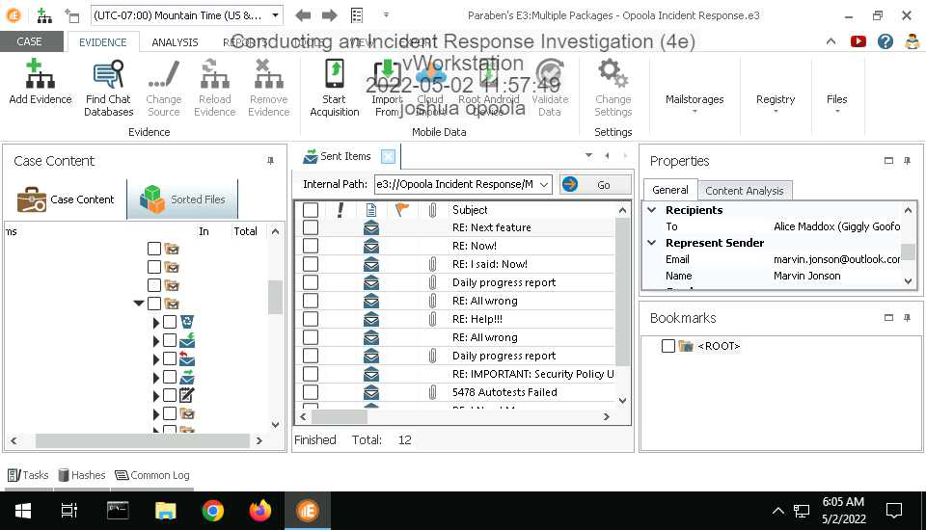The height and width of the screenshot is (530, 926).
Task: Click the email list vertical scrollbar
Action: [x=622, y=292]
